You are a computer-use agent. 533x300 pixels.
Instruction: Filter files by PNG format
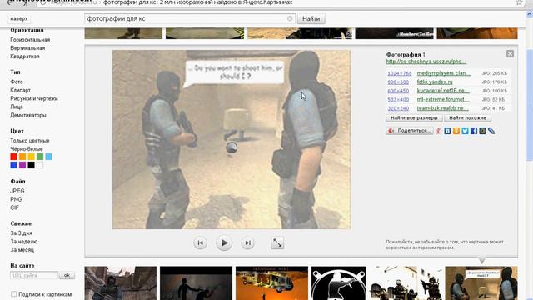(16, 199)
